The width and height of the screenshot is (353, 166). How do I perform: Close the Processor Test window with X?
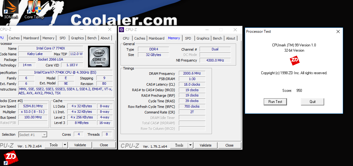338,32
